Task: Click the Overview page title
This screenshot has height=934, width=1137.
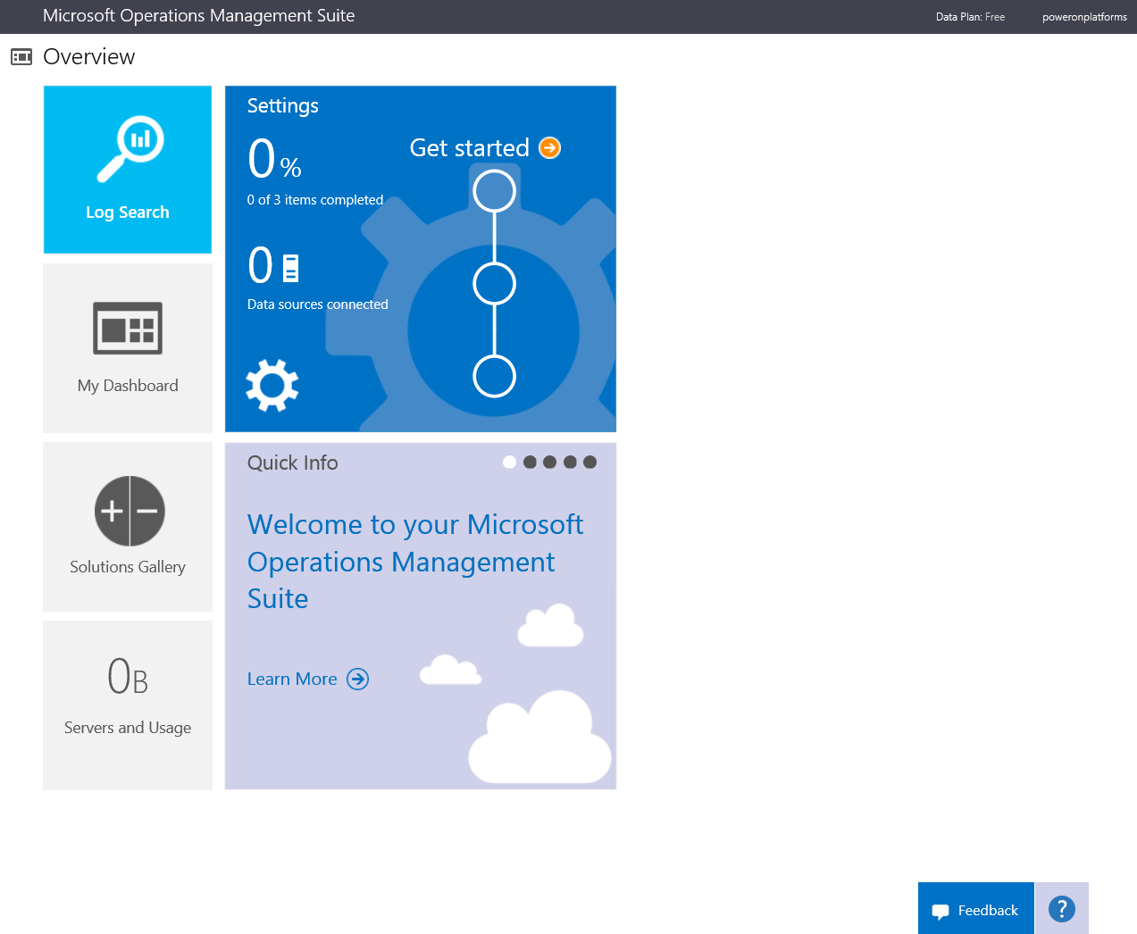Action: click(x=89, y=57)
